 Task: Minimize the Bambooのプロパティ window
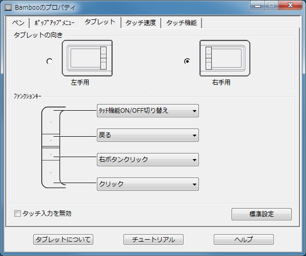coord(258,5)
